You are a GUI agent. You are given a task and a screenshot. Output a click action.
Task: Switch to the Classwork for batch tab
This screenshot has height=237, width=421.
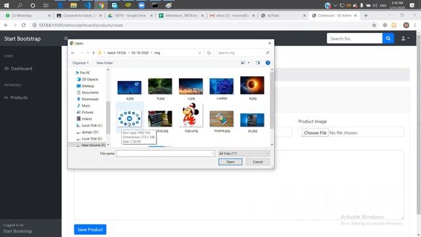[79, 16]
